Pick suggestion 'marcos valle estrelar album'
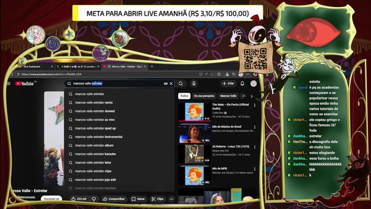 (119, 145)
